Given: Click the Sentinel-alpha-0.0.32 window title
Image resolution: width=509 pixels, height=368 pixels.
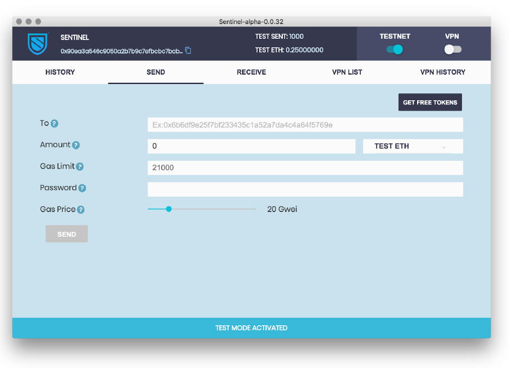Looking at the screenshot, I should (x=251, y=22).
